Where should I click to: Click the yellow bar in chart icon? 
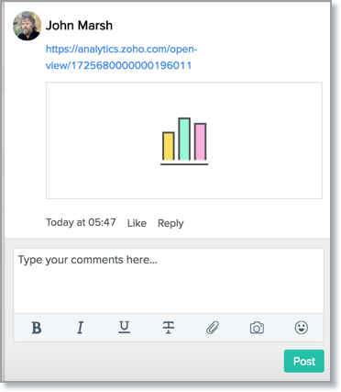(169, 146)
